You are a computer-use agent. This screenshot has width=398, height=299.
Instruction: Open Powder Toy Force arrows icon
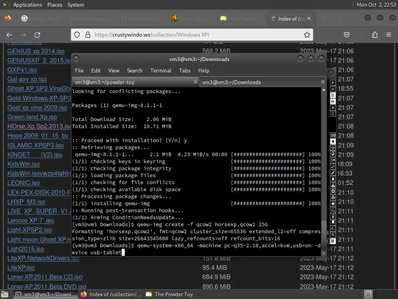pos(333,160)
